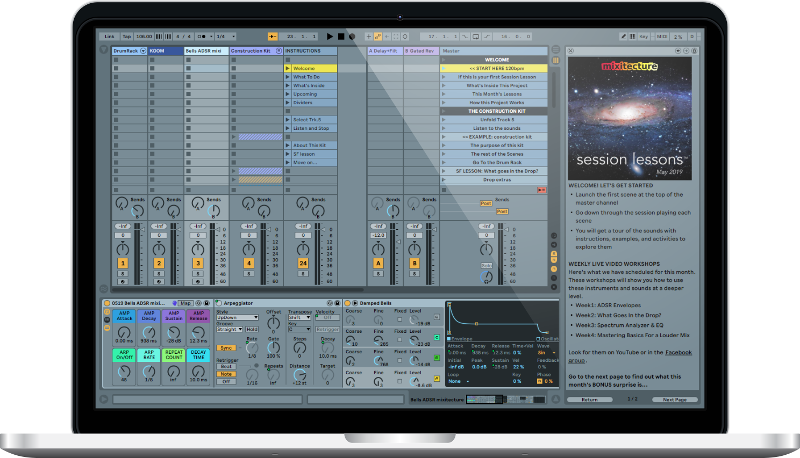This screenshot has width=800, height=458.
Task: Arm the Arrangement Record button
Action: (352, 37)
